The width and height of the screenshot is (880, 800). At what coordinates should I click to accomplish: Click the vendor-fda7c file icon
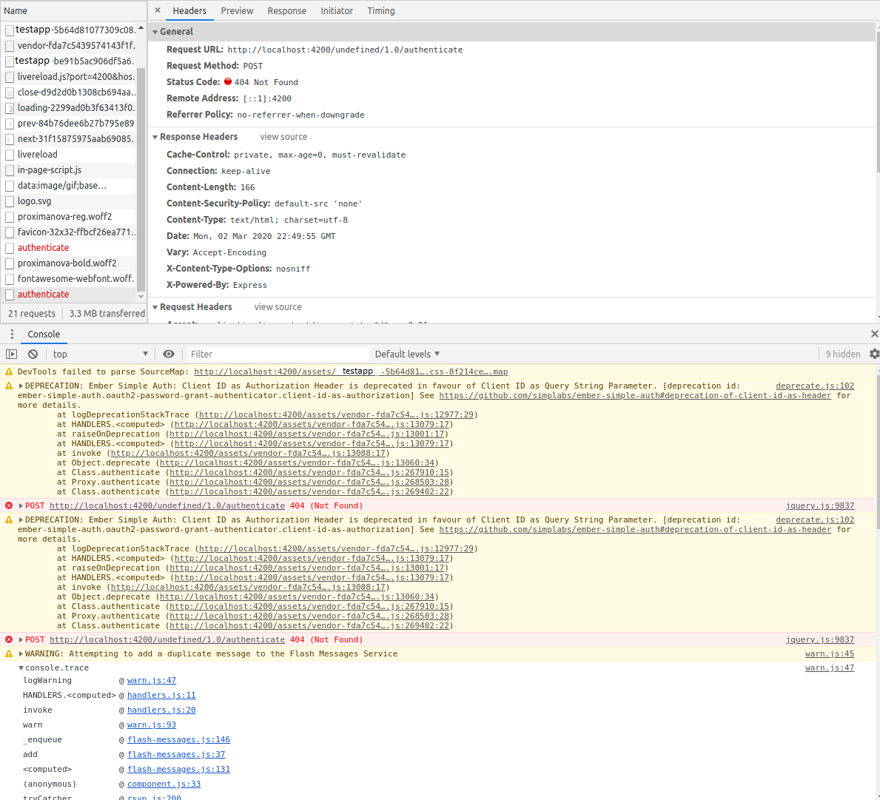[10, 45]
